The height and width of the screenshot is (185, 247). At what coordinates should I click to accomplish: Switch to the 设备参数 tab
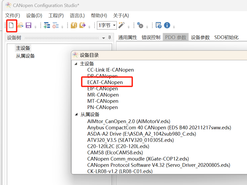coord(200,37)
